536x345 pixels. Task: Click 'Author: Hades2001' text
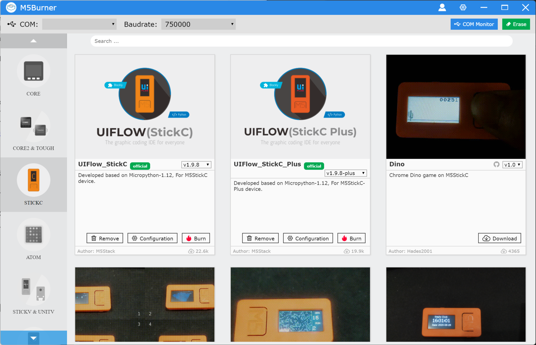(410, 251)
